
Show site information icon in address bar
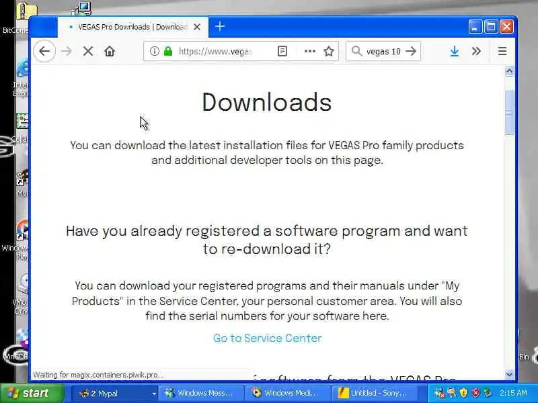155,52
